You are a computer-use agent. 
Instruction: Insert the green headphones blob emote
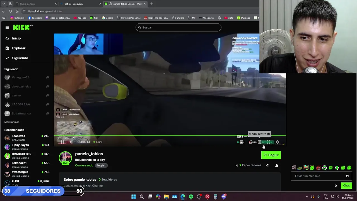[x=325, y=168]
